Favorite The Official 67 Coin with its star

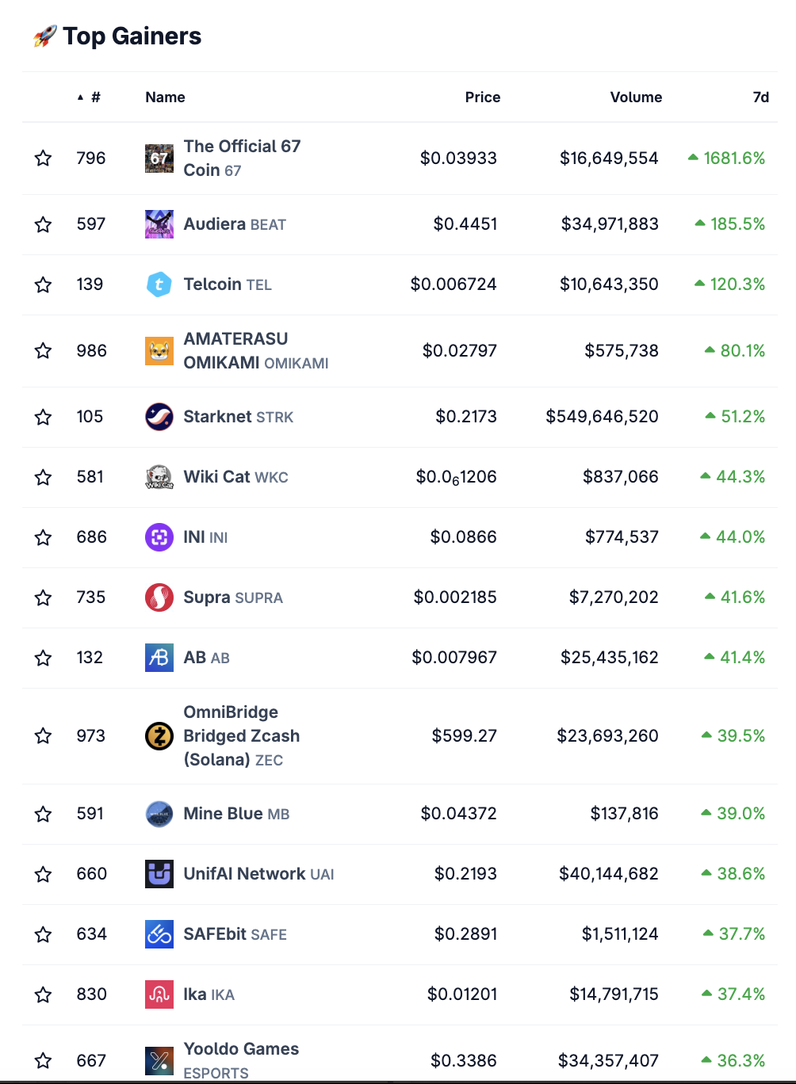(43, 158)
